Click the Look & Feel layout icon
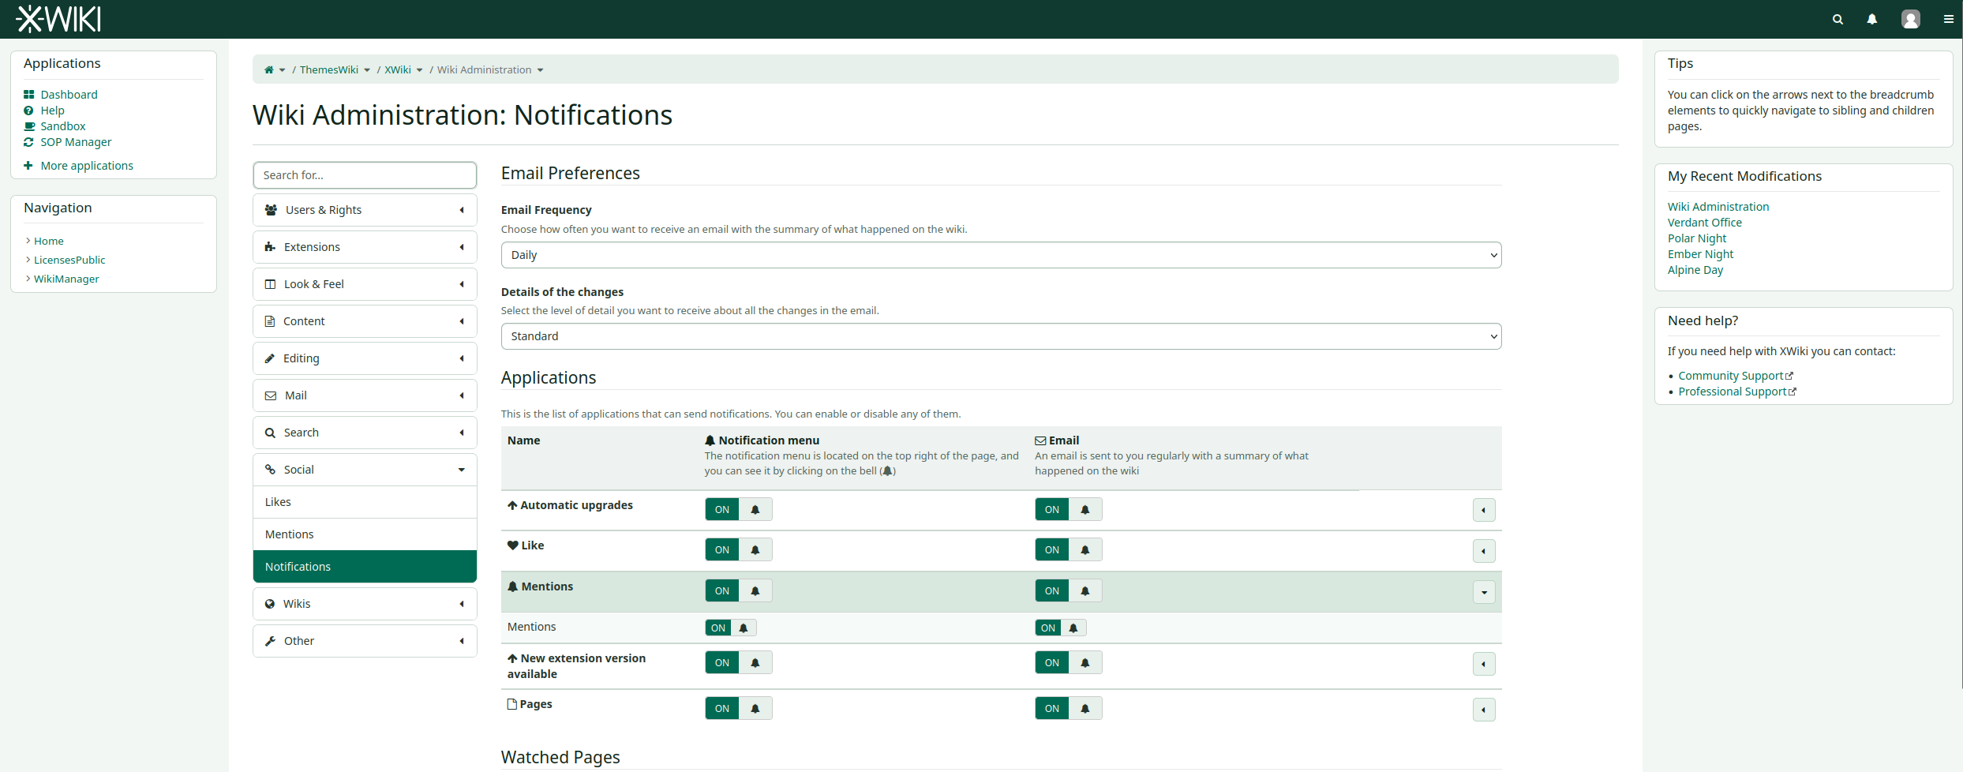 [270, 284]
